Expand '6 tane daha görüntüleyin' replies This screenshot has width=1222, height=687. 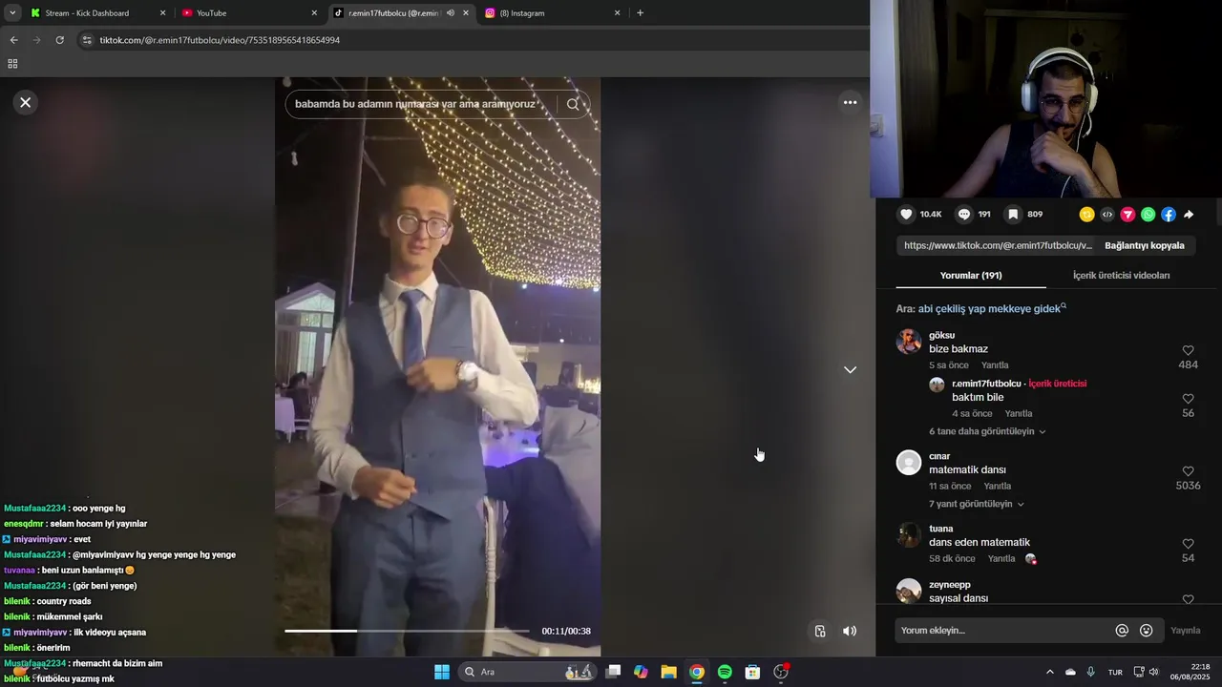point(987,431)
